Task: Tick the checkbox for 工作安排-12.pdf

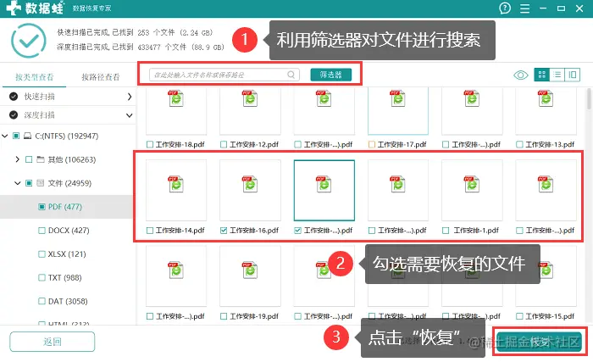Action: coord(224,144)
